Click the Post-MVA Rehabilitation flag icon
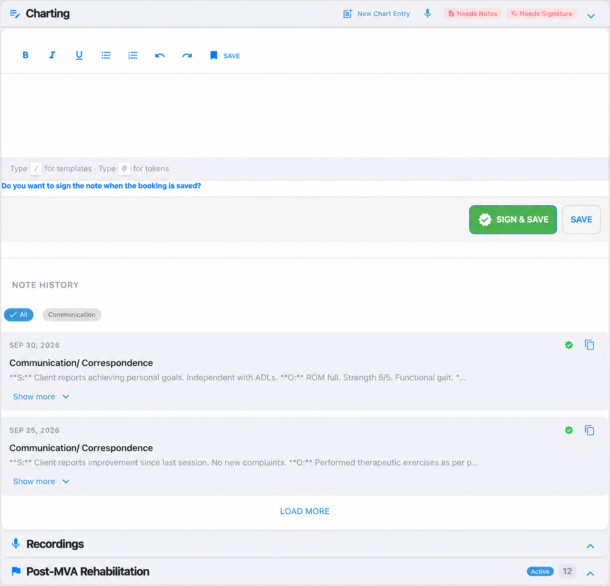Viewport: 610px width, 586px height. [x=16, y=571]
